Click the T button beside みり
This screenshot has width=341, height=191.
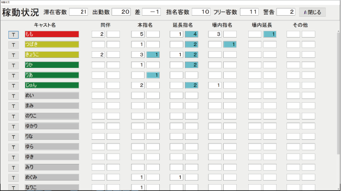pos(14,168)
